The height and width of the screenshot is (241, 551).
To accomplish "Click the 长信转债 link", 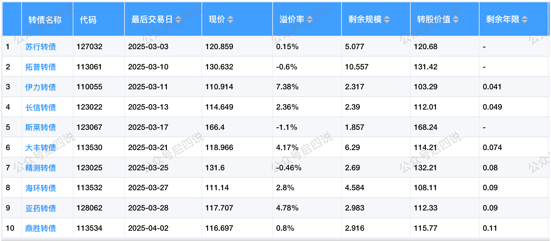I will (x=41, y=107).
